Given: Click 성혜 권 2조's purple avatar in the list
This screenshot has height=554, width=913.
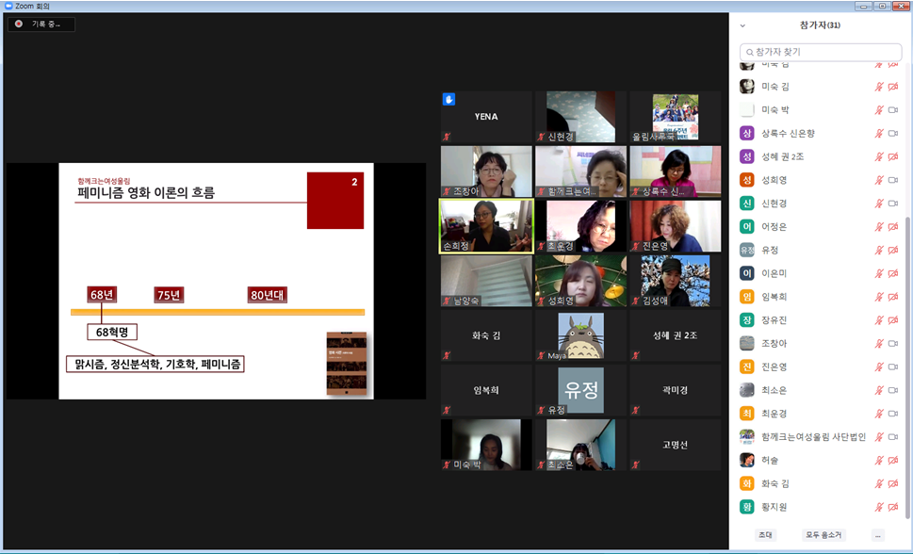Looking at the screenshot, I should [747, 156].
